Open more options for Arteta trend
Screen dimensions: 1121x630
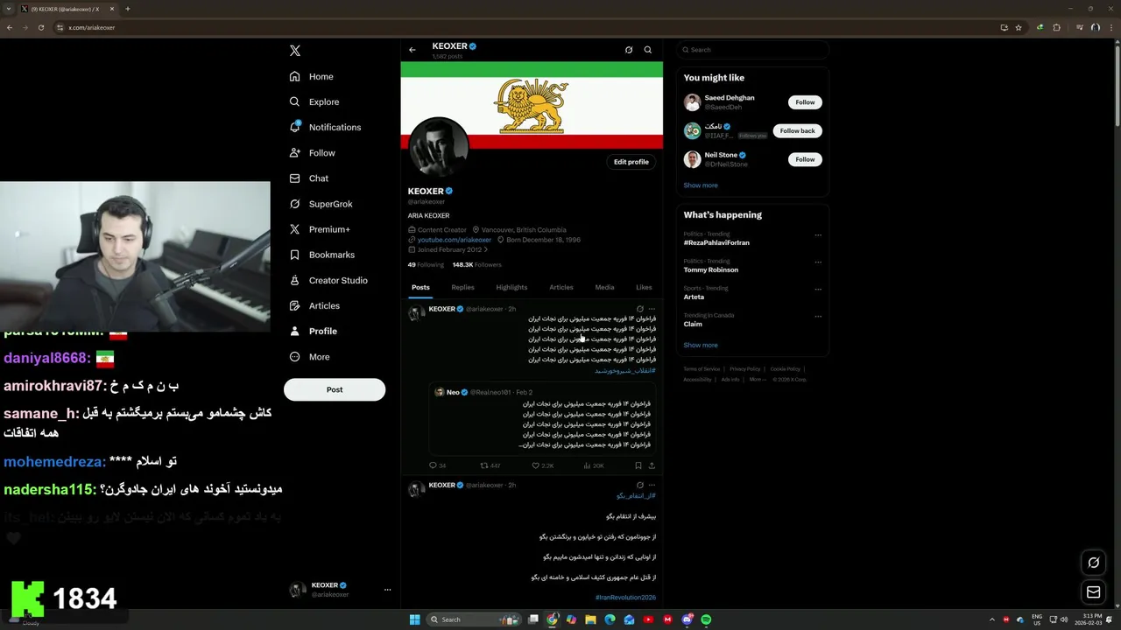(818, 289)
